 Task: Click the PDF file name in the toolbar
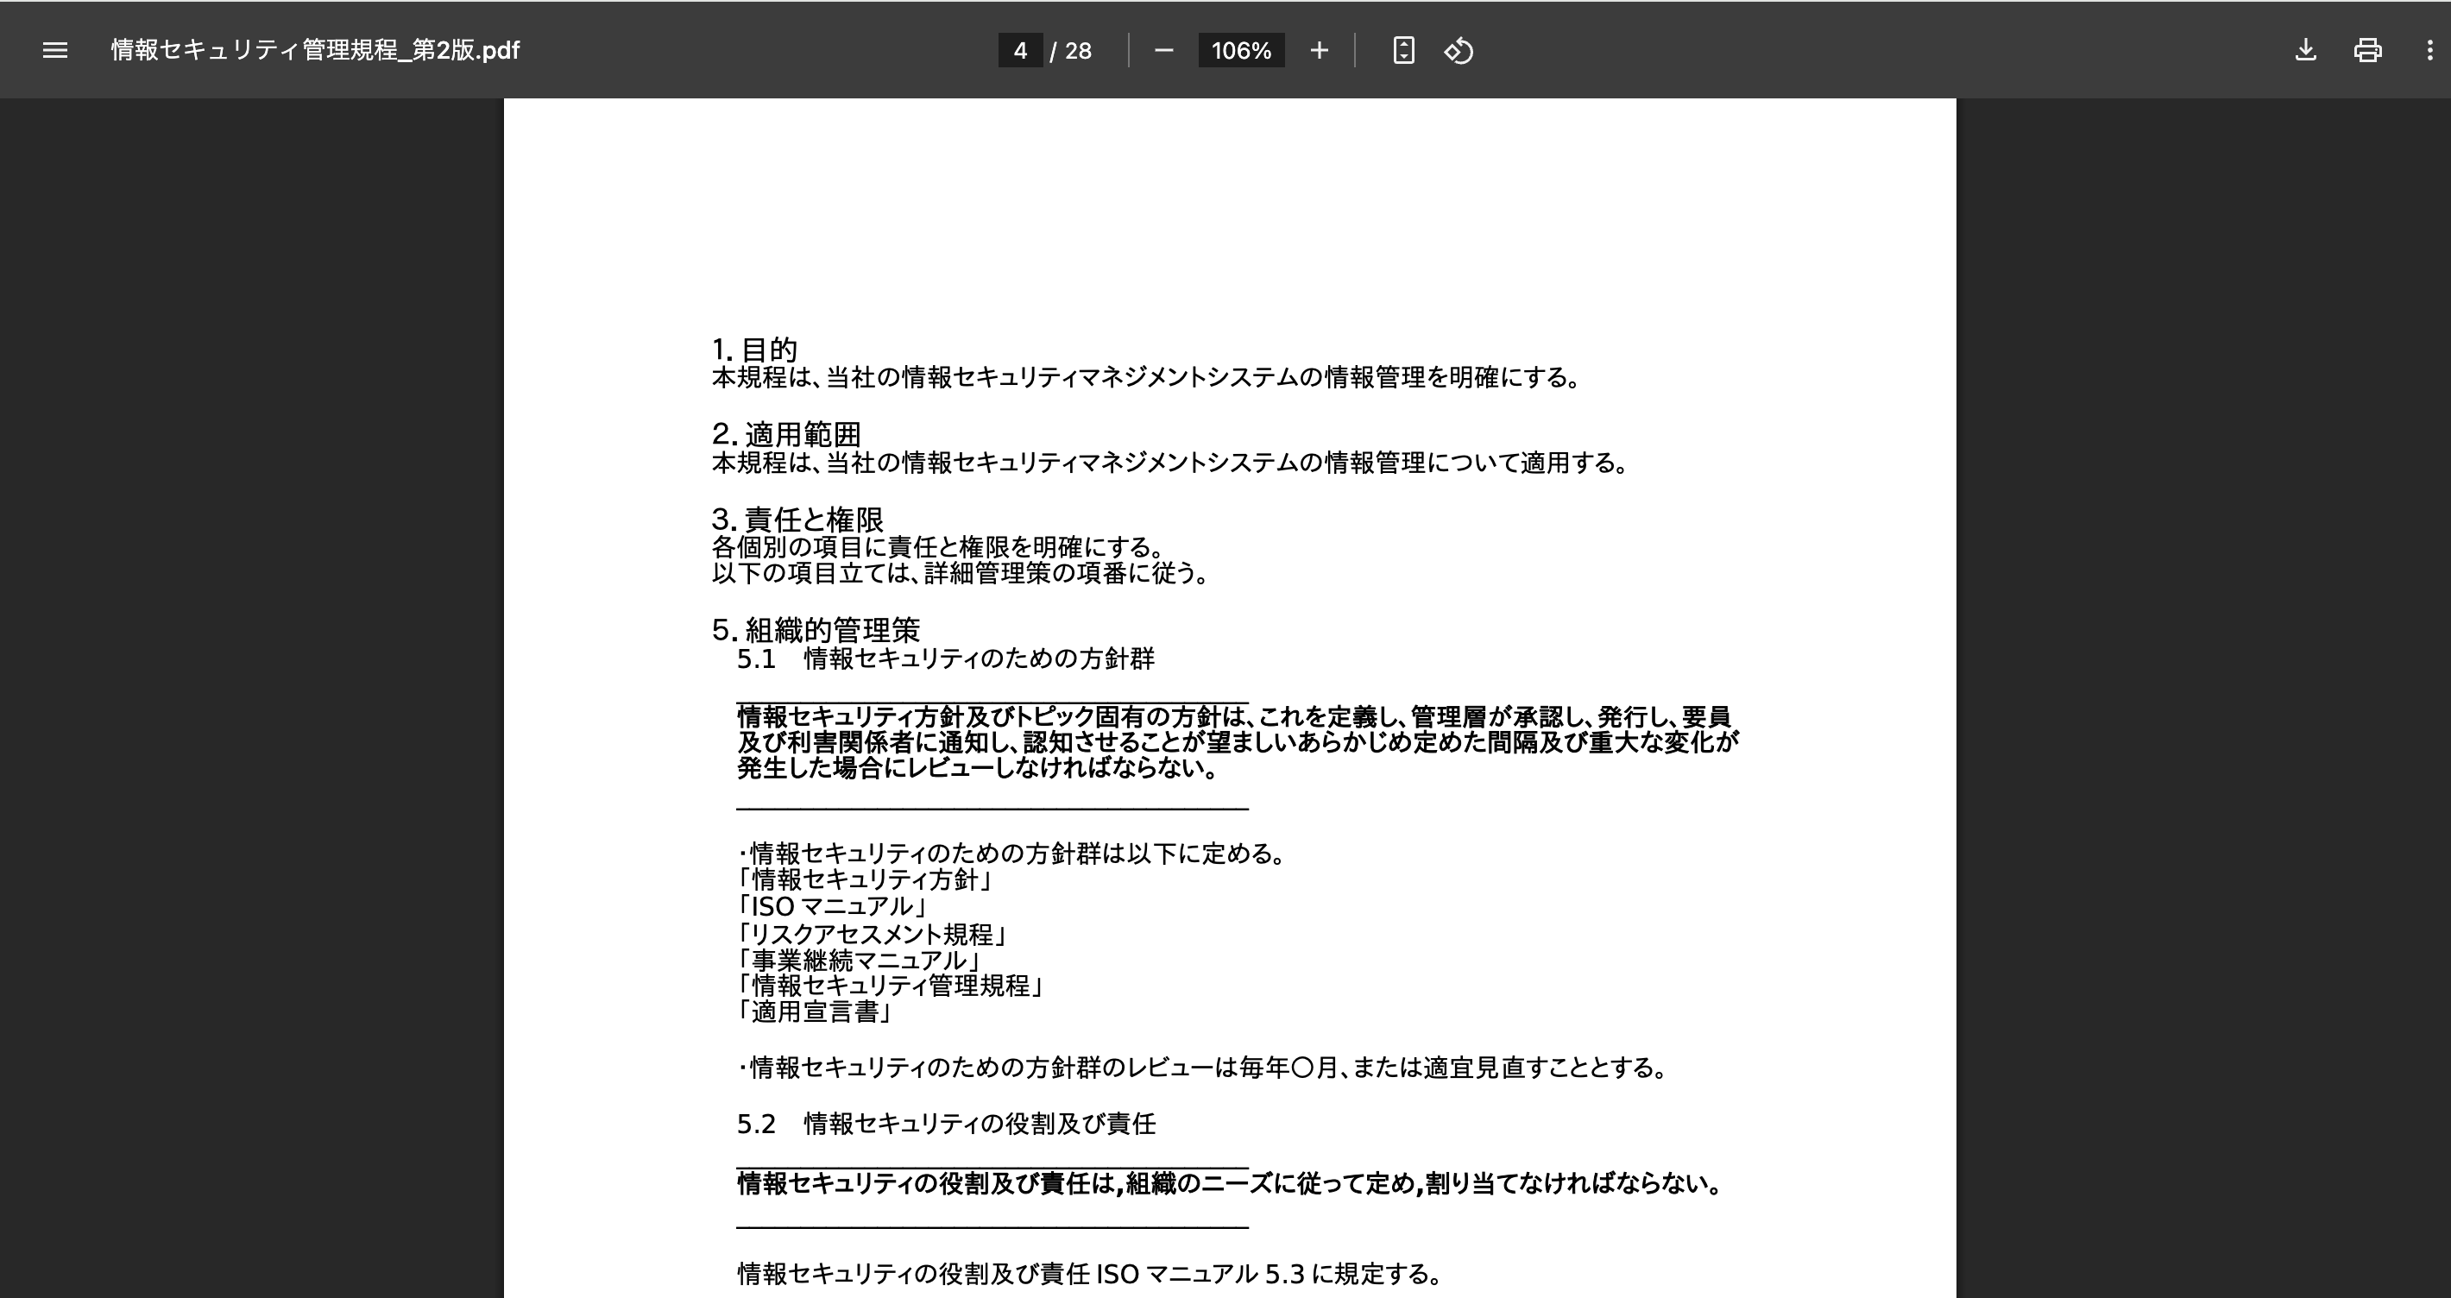[315, 50]
